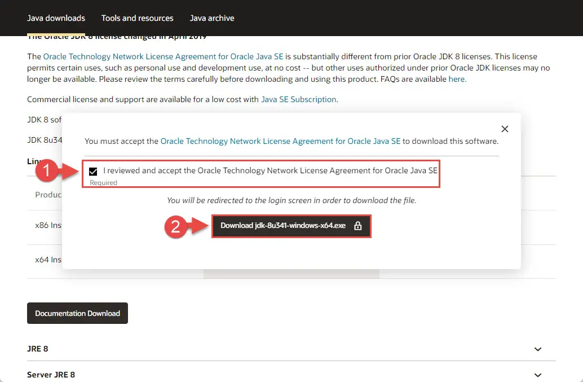Image resolution: width=583 pixels, height=382 pixels.
Task: Click the Server JRE 8 chevron icon
Action: click(x=538, y=375)
